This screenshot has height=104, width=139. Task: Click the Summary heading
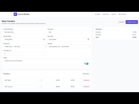(x=98, y=29)
